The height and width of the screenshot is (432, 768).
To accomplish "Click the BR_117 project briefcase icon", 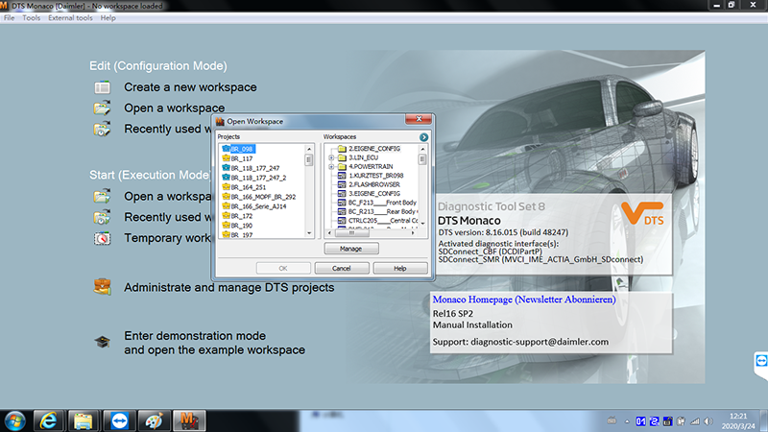I will (x=226, y=158).
